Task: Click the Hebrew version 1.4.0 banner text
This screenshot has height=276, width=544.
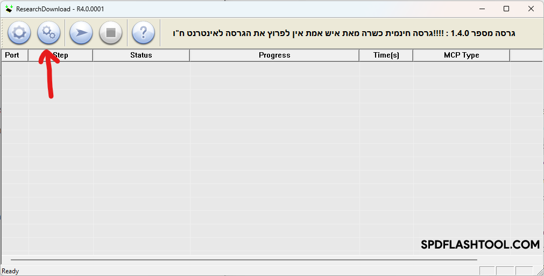Action: 344,33
